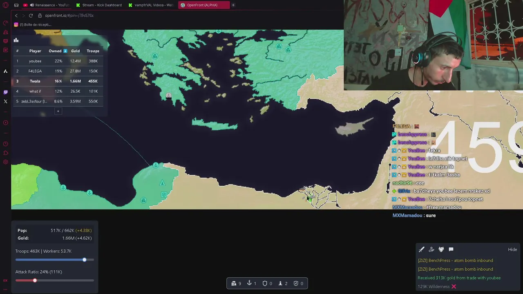Open GX Cleaner sidebar icon
This screenshot has width=523, height=294.
(x=5, y=32)
